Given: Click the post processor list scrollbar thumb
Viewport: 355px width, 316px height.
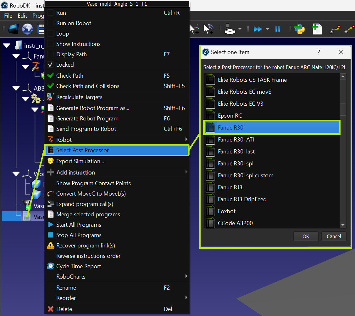Looking at the screenshot, I should 343,109.
